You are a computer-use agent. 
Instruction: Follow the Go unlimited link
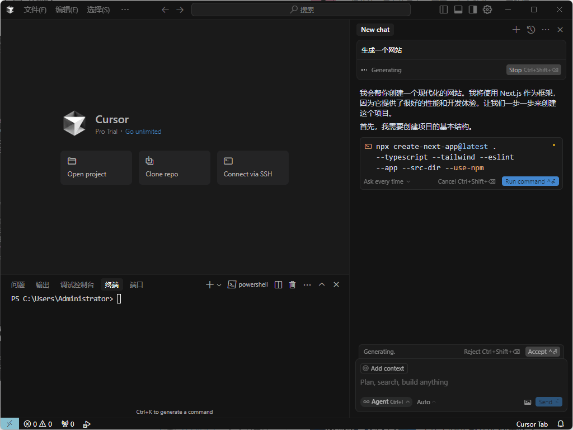[x=143, y=131]
